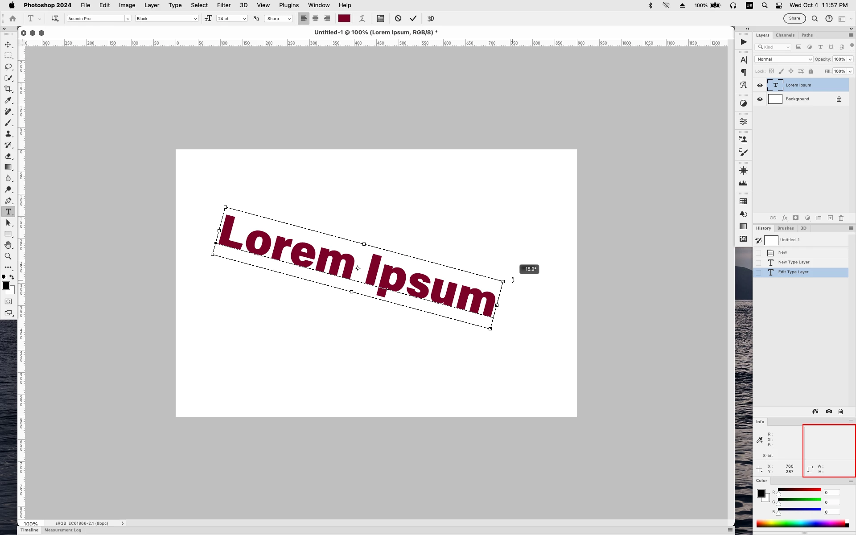Center the text alignment

coord(315,19)
